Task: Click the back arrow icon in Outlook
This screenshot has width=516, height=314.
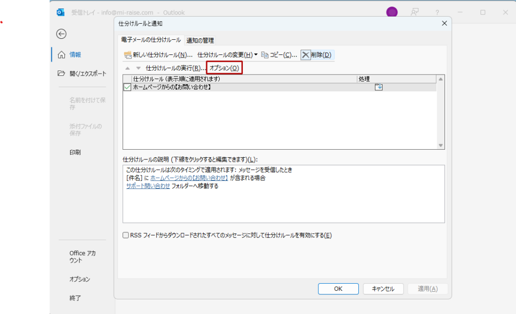Action: click(x=61, y=34)
